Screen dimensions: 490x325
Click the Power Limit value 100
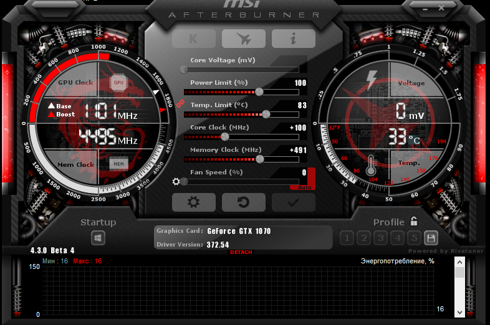pyautogui.click(x=300, y=83)
